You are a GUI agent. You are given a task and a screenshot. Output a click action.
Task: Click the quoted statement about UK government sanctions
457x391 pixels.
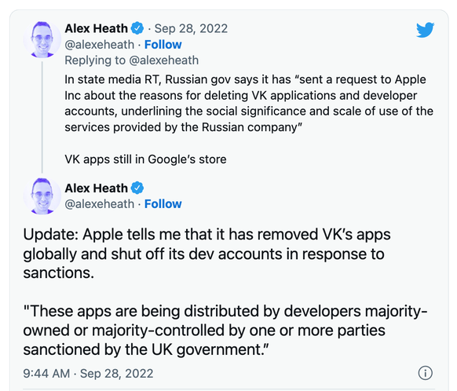(x=225, y=330)
